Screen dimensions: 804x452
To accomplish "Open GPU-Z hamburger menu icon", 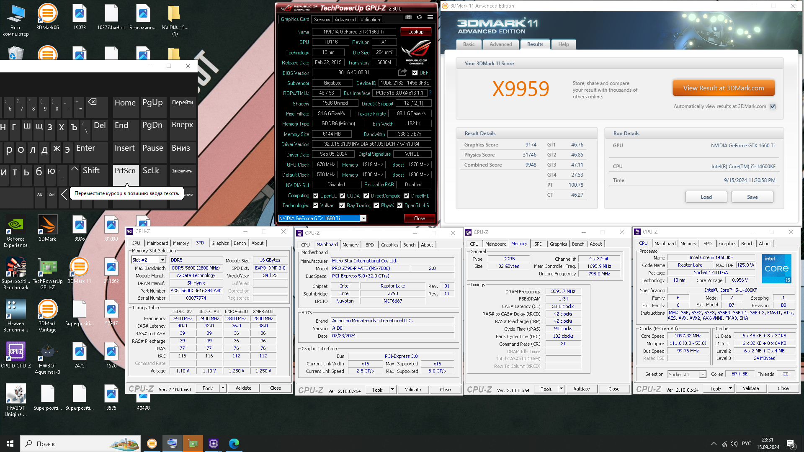I will point(430,18).
